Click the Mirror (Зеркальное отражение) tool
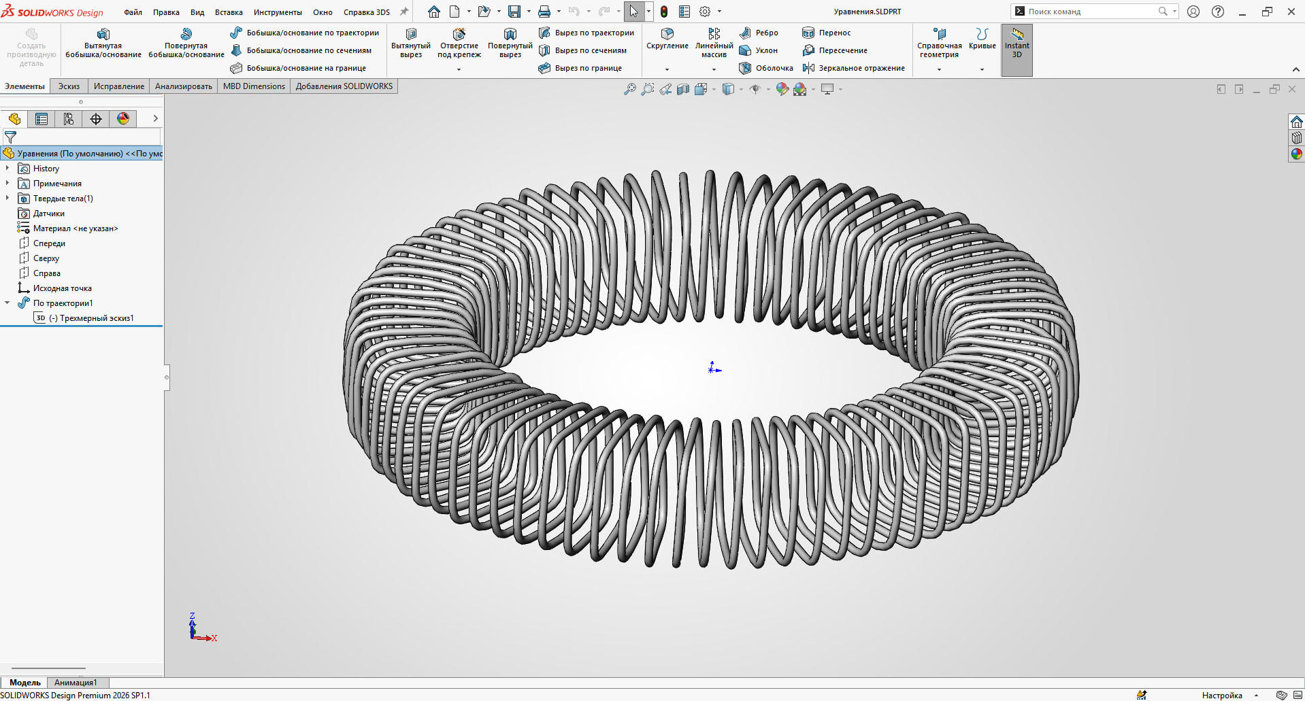This screenshot has width=1305, height=701. 854,68
